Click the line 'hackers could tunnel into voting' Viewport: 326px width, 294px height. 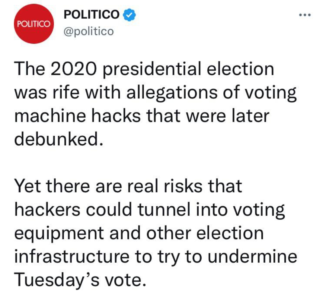point(149,210)
